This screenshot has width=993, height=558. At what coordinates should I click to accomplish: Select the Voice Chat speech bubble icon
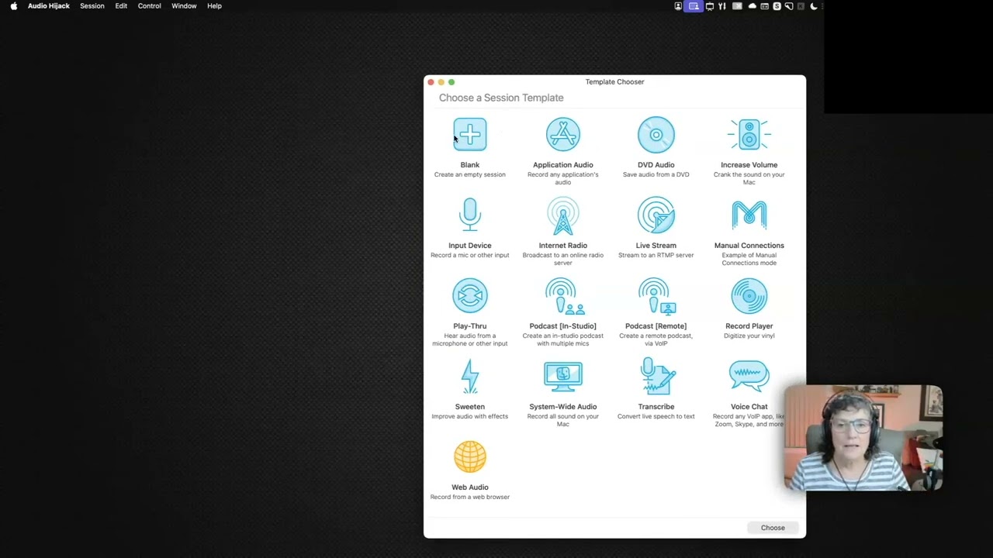pos(749,377)
